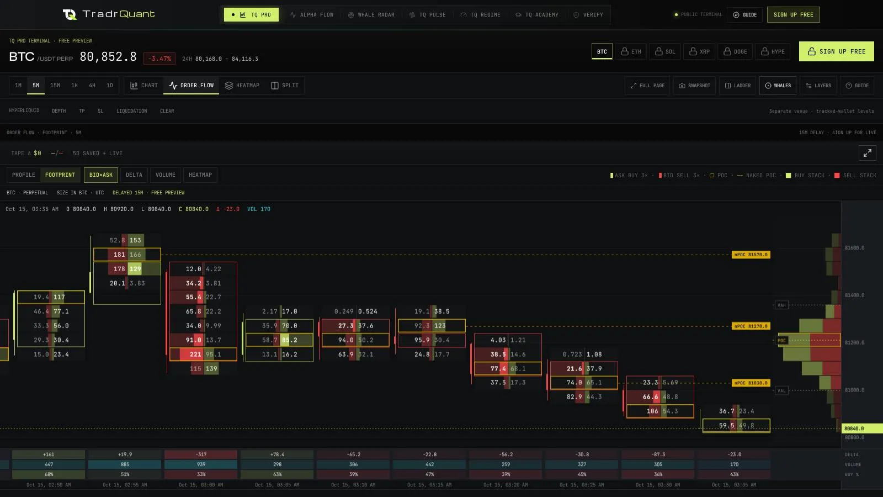Select the BTC asset button
Viewport: 883px width, 497px height.
[x=602, y=51]
